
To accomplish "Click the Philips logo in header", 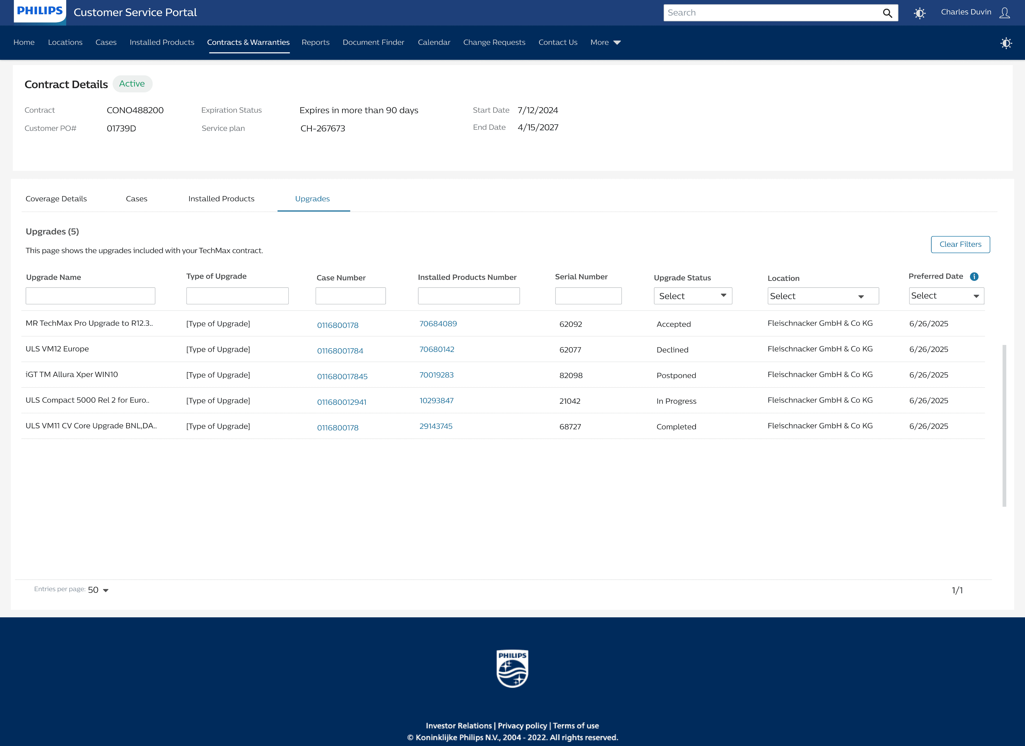I will click(x=40, y=11).
